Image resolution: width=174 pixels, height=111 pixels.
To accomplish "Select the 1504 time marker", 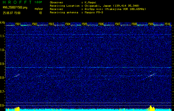I will tap(68, 24).
